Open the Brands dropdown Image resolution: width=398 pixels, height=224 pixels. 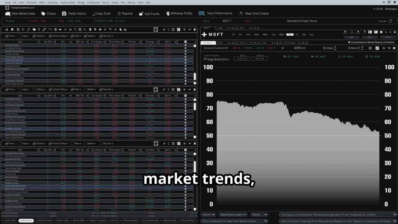pyautogui.click(x=259, y=215)
